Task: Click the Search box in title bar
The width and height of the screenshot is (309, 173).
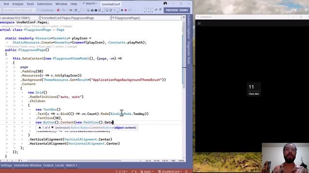Action: [90, 3]
